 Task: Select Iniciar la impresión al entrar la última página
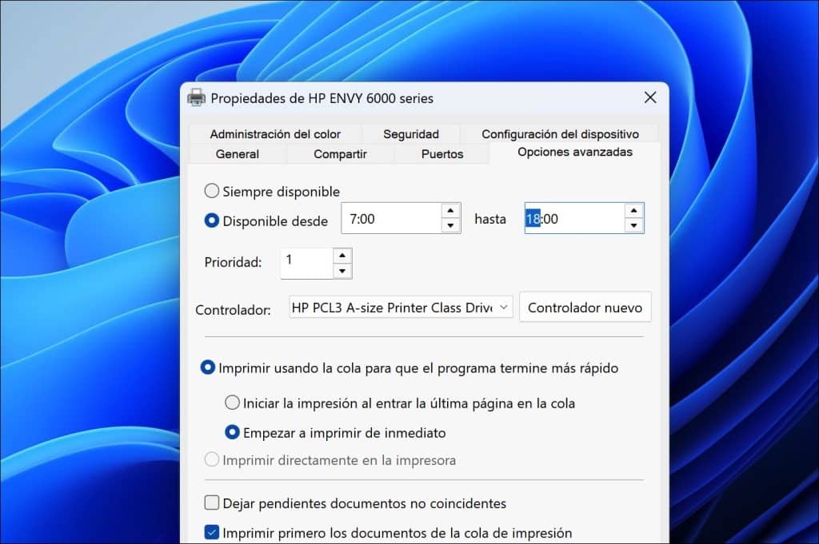232,403
